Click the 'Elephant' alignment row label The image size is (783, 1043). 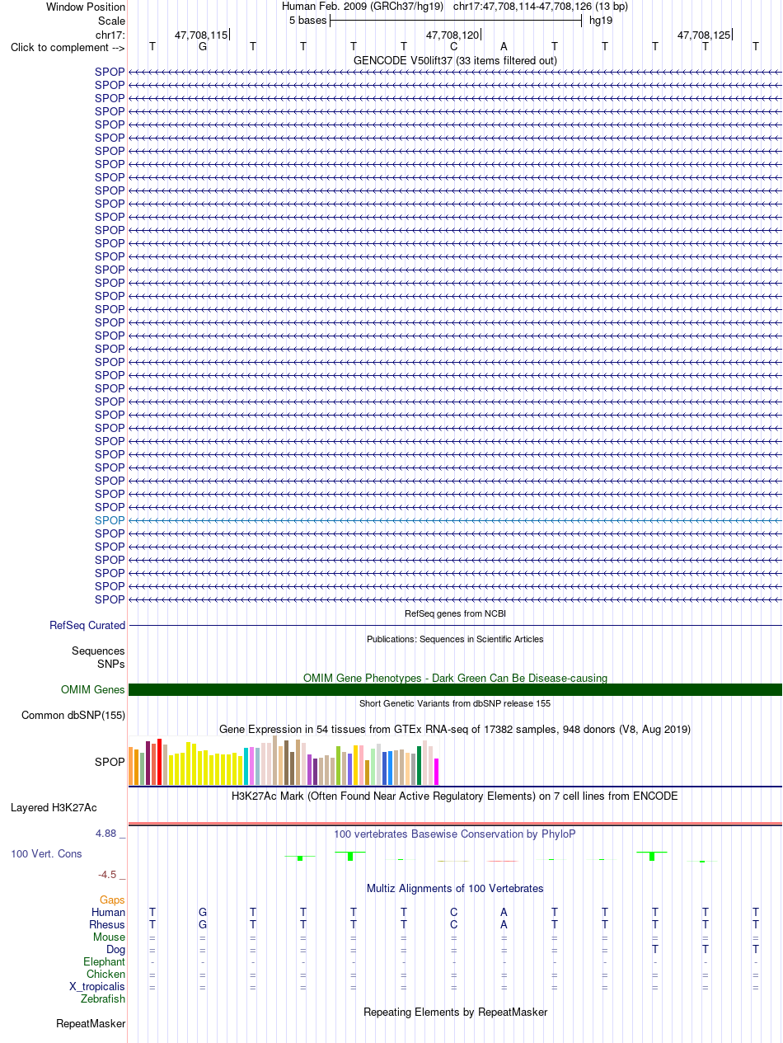105,962
